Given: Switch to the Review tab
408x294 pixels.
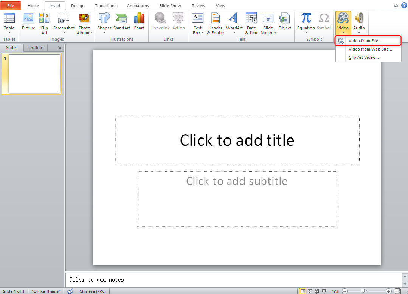Looking at the screenshot, I should point(198,5).
